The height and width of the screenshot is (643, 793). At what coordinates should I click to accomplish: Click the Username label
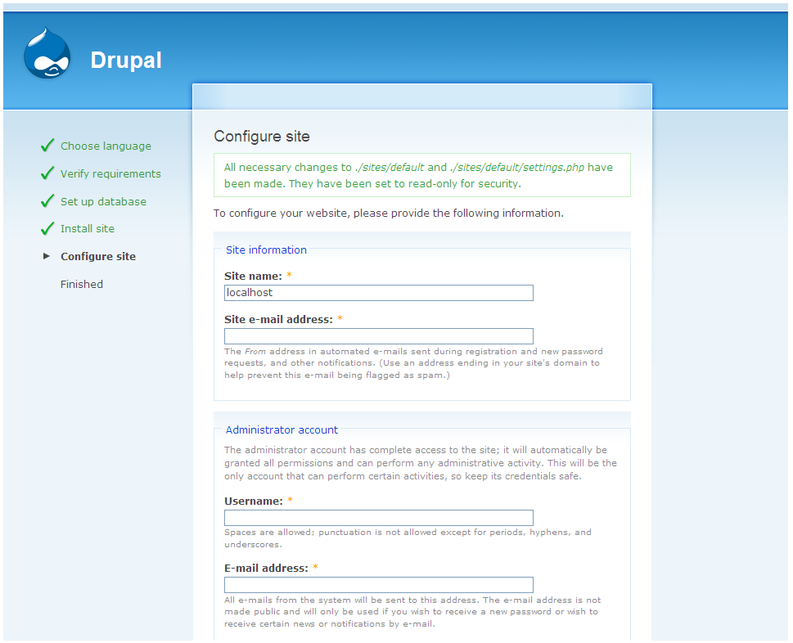254,501
